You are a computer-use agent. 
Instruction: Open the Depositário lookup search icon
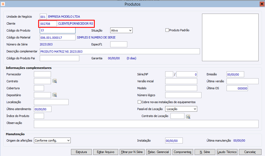tap(55, 95)
